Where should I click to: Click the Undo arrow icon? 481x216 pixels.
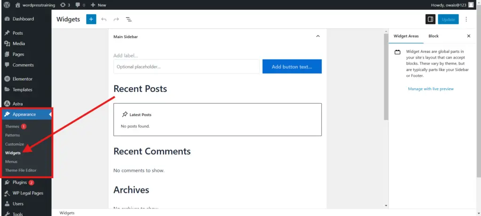coord(104,19)
